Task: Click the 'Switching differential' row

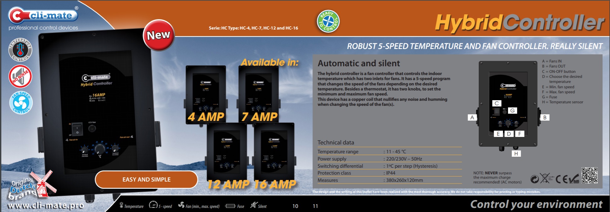Action: tap(389, 166)
